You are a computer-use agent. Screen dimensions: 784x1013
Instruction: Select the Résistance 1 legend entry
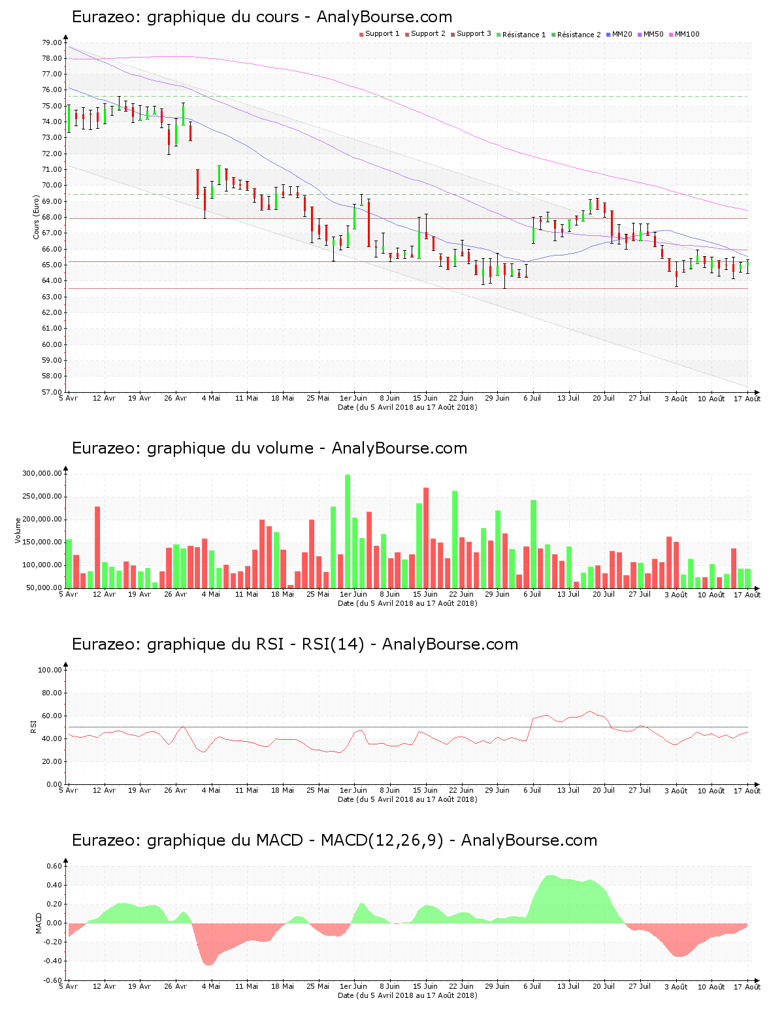pos(521,34)
